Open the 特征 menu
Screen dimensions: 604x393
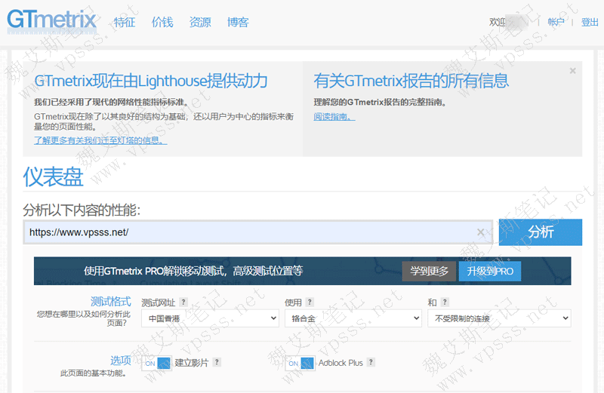coord(125,23)
